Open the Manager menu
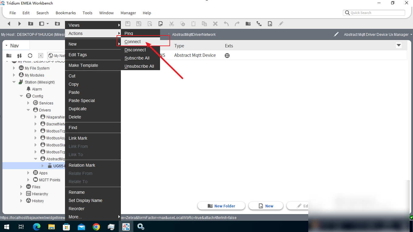 (128, 13)
